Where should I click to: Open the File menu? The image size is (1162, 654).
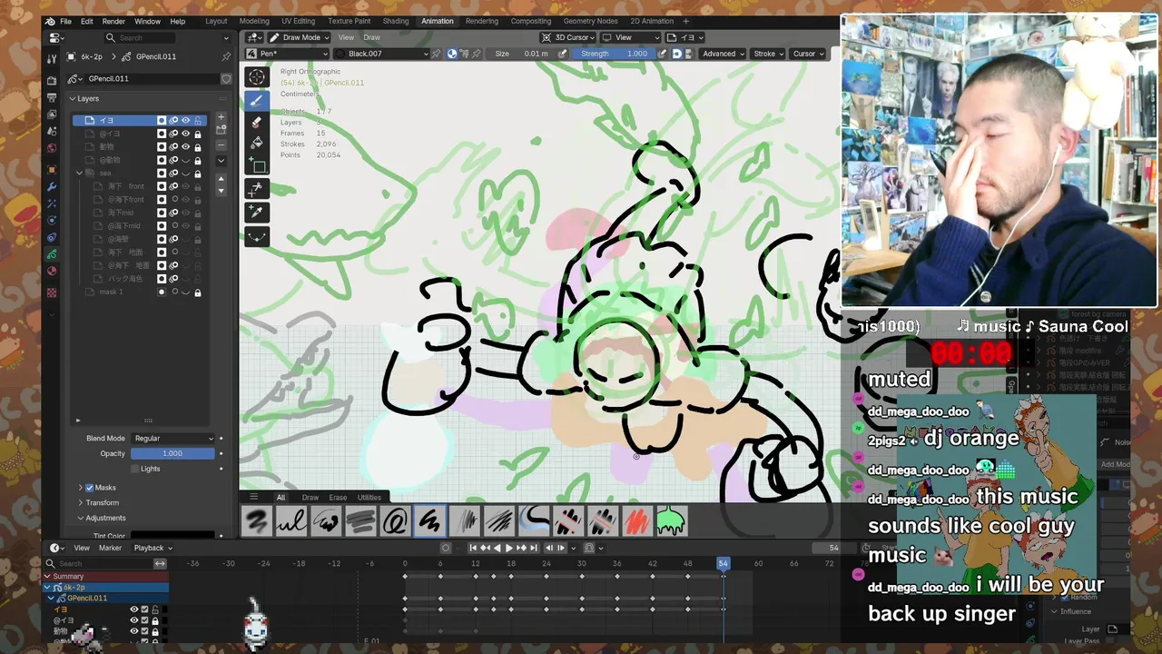point(65,21)
